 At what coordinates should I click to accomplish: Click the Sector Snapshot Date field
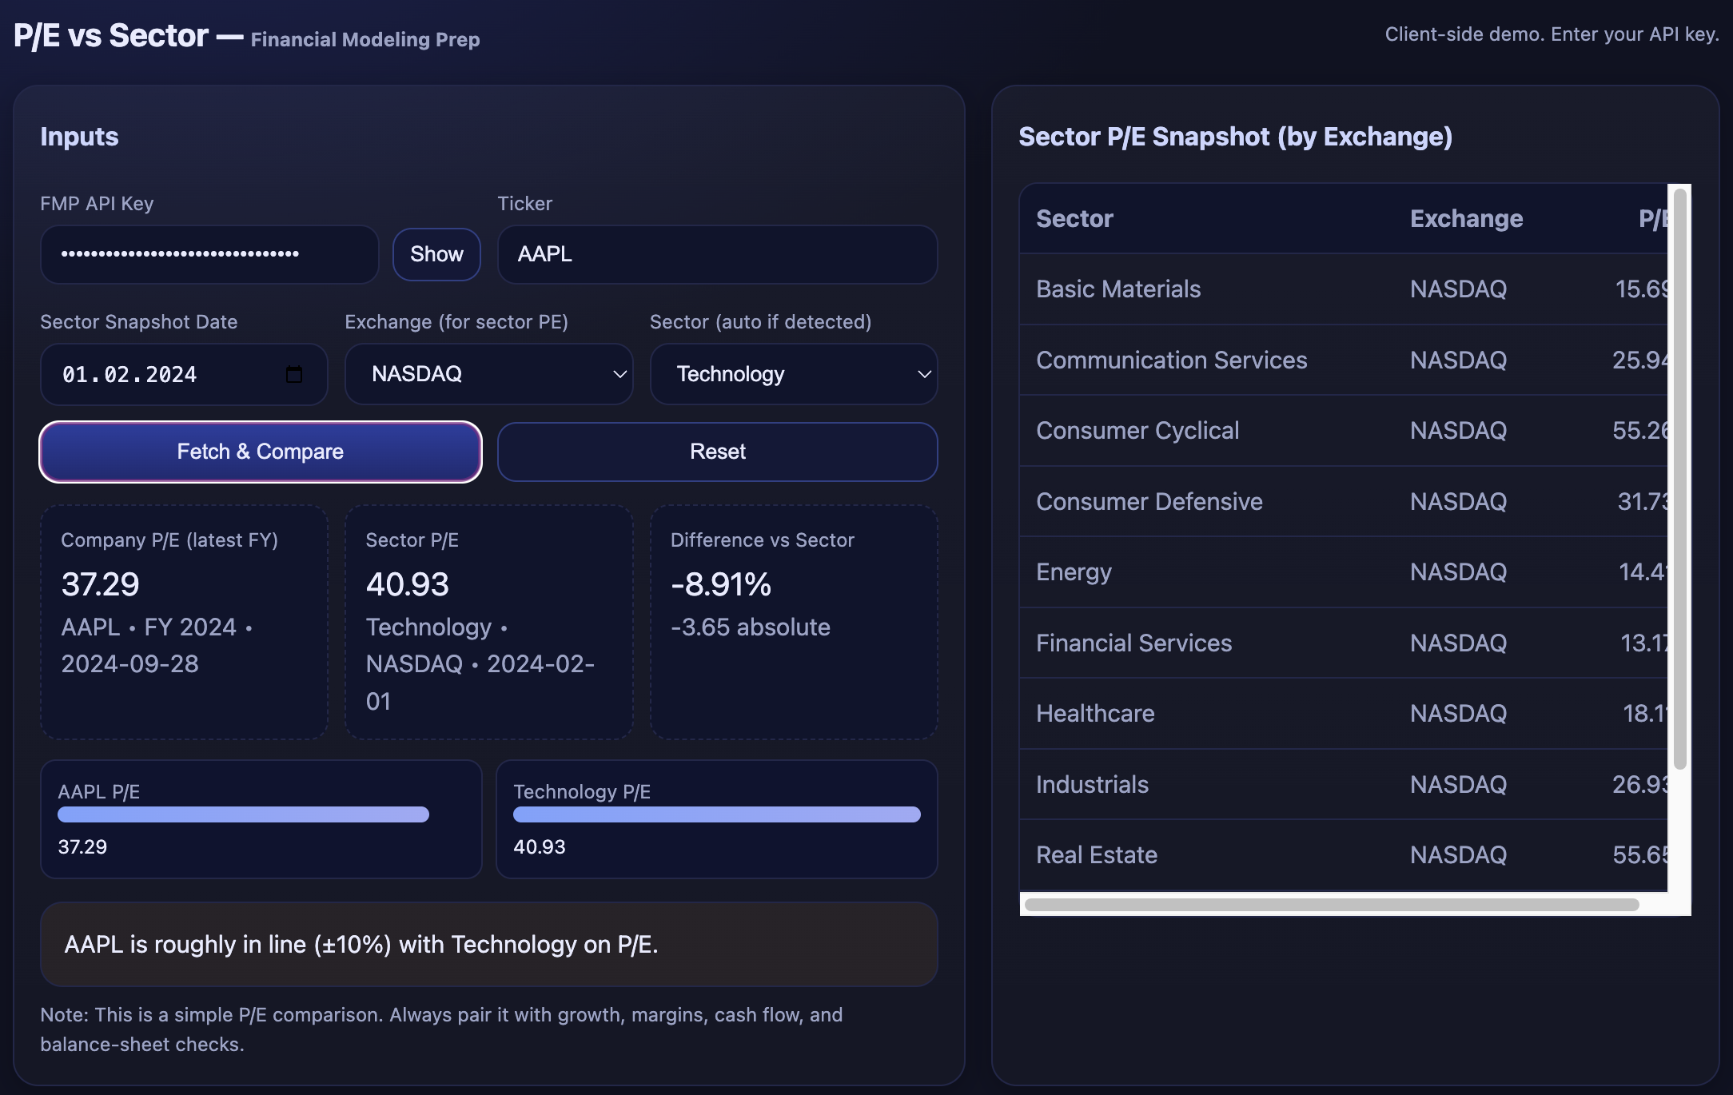point(184,374)
